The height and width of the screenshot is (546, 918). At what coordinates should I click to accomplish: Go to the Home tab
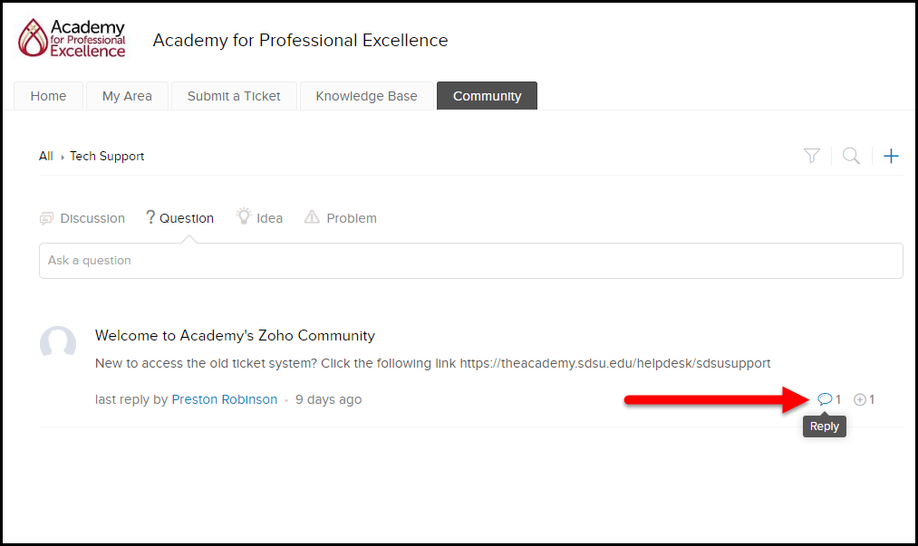[x=48, y=96]
